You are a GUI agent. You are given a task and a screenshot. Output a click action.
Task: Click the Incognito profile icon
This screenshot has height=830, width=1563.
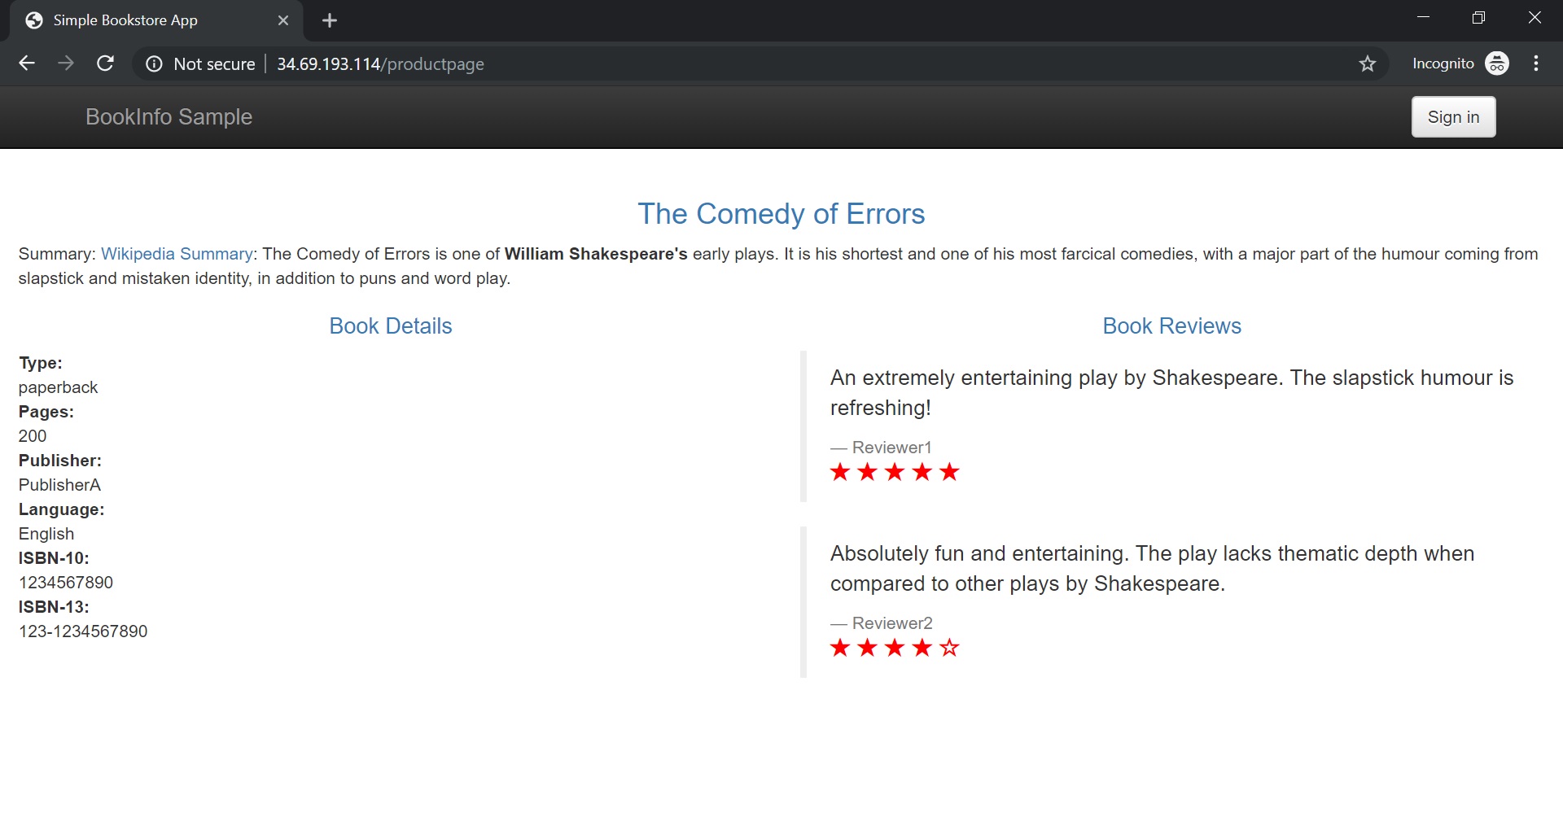pos(1496,63)
